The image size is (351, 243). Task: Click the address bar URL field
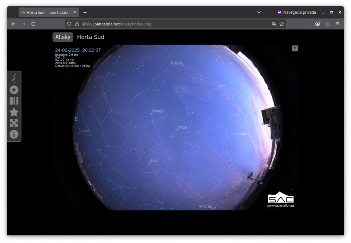point(171,24)
